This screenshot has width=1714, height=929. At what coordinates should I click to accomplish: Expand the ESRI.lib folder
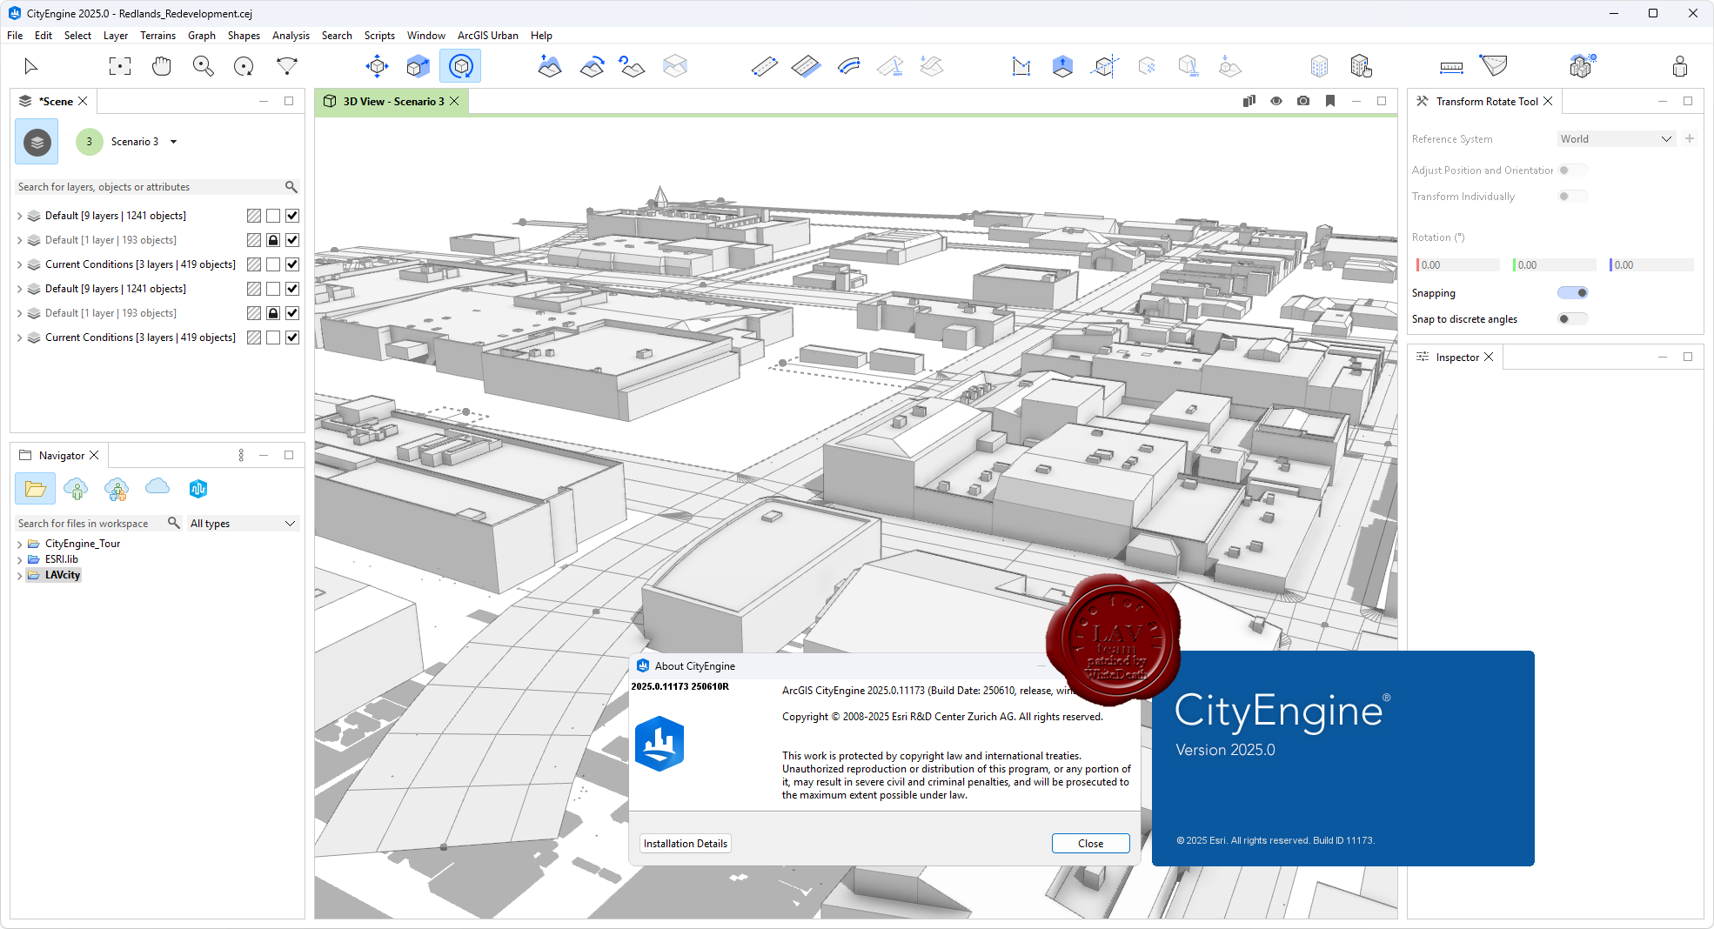(x=19, y=559)
